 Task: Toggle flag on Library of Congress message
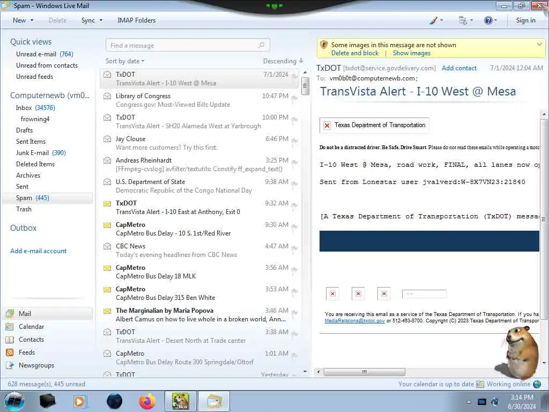click(x=294, y=98)
